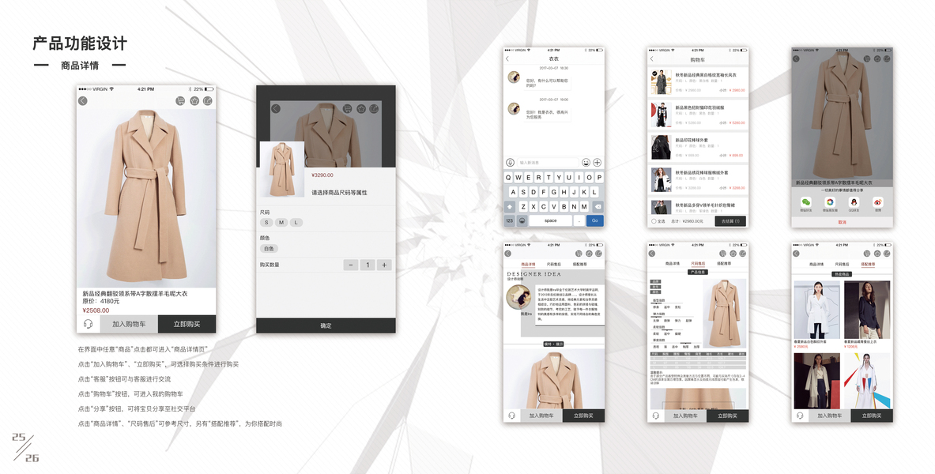Screen dimensions: 935x474
Task: Tap back arrow on large product screen
Action: pos(83,101)
